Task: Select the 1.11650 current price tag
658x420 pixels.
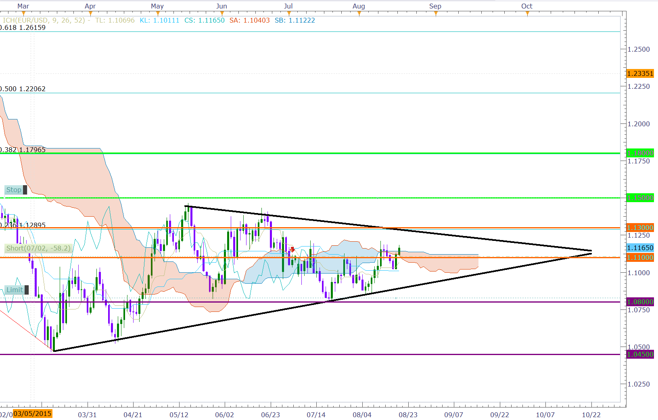Action: [x=640, y=248]
